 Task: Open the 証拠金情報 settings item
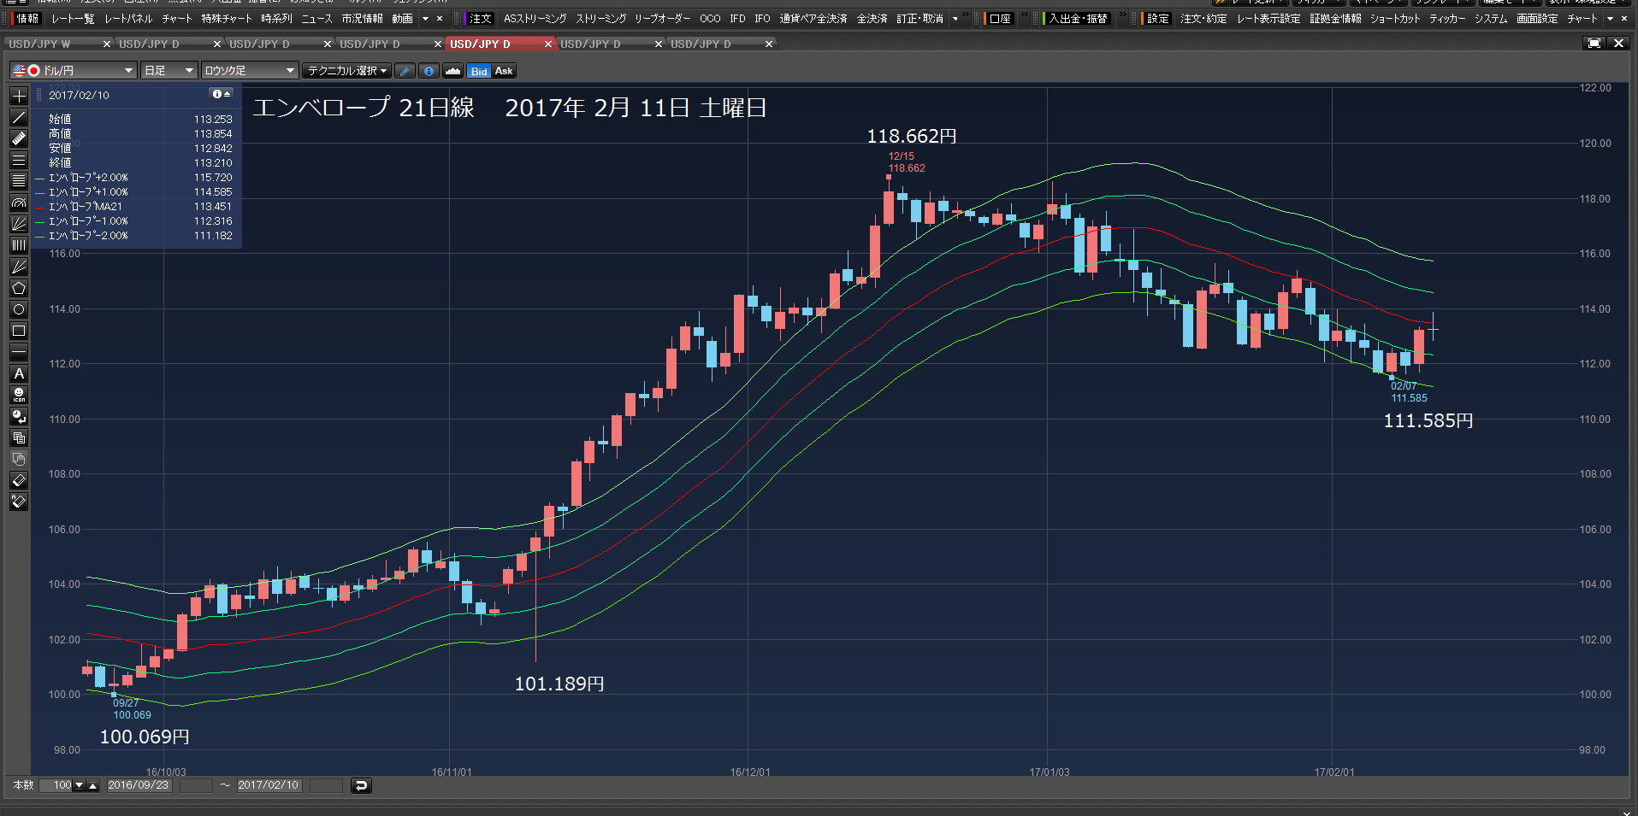coord(1335,18)
